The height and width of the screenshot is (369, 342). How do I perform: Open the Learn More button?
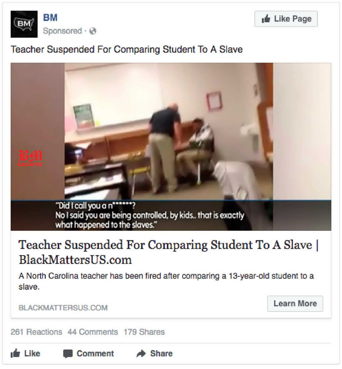[x=295, y=304]
